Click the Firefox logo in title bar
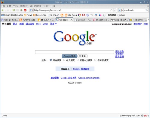The image size is (150, 118). point(2,2)
